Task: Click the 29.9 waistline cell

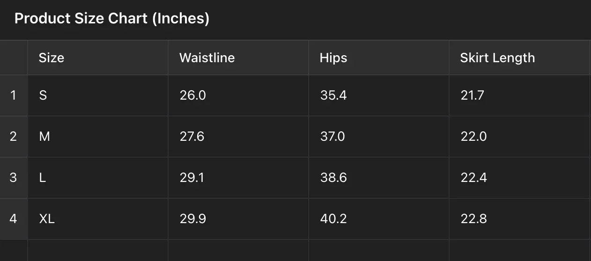Action: click(x=192, y=219)
